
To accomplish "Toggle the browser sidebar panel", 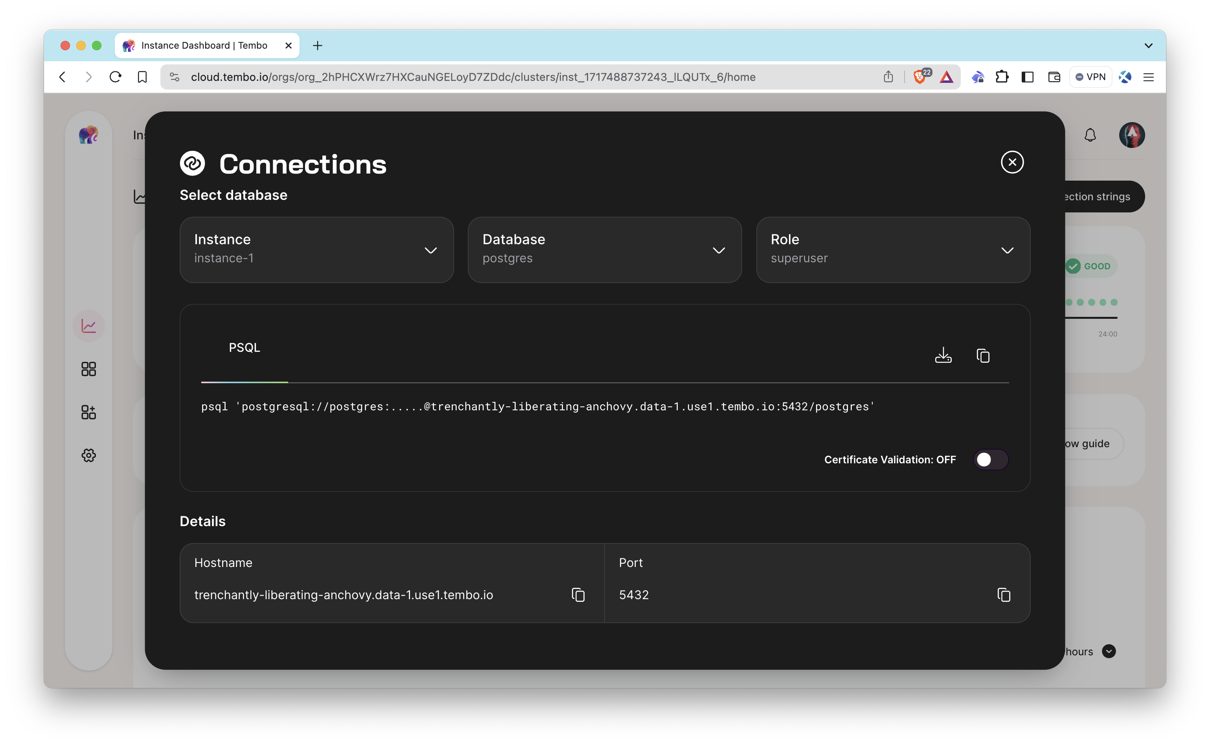I will tap(1027, 77).
